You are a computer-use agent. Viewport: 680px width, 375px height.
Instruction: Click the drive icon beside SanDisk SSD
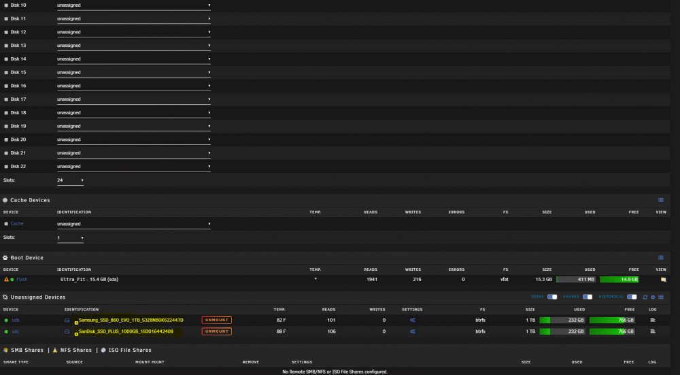(67, 331)
